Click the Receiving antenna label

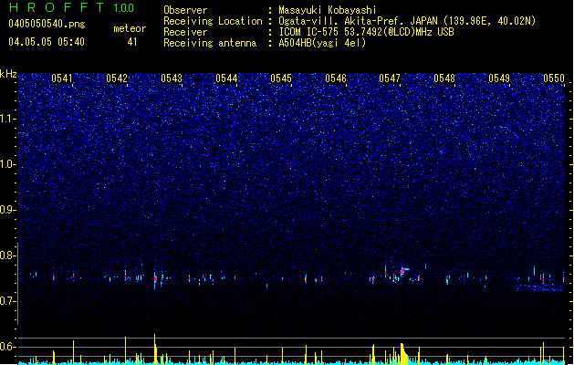coord(210,43)
